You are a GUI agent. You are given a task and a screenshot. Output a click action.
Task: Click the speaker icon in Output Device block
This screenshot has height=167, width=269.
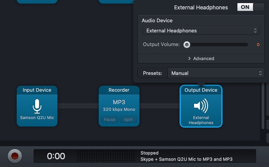pos(201,106)
